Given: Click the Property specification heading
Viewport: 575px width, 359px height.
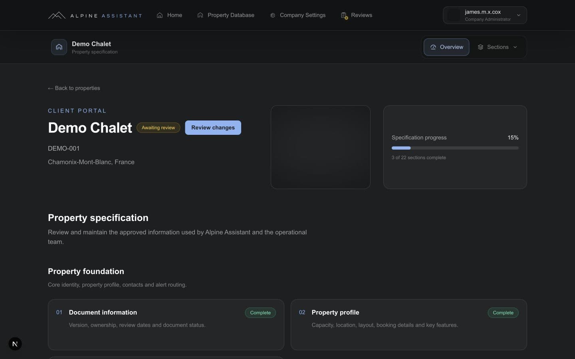Looking at the screenshot, I should pos(98,218).
